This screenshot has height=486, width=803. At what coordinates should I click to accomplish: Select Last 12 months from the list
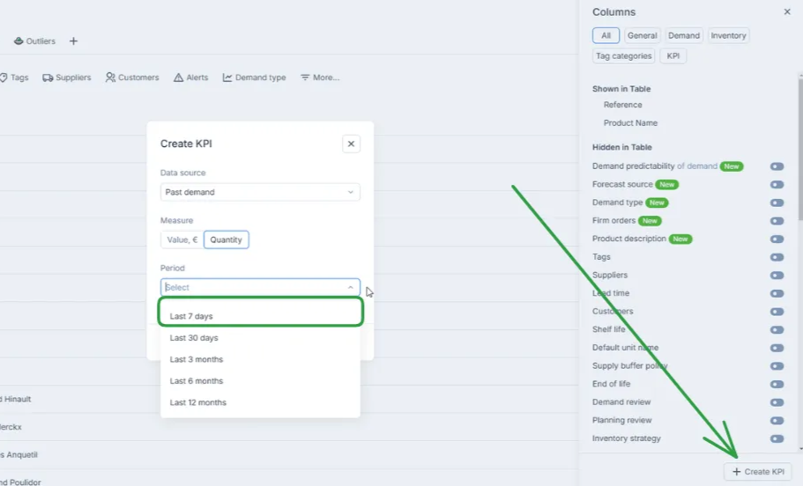(198, 402)
